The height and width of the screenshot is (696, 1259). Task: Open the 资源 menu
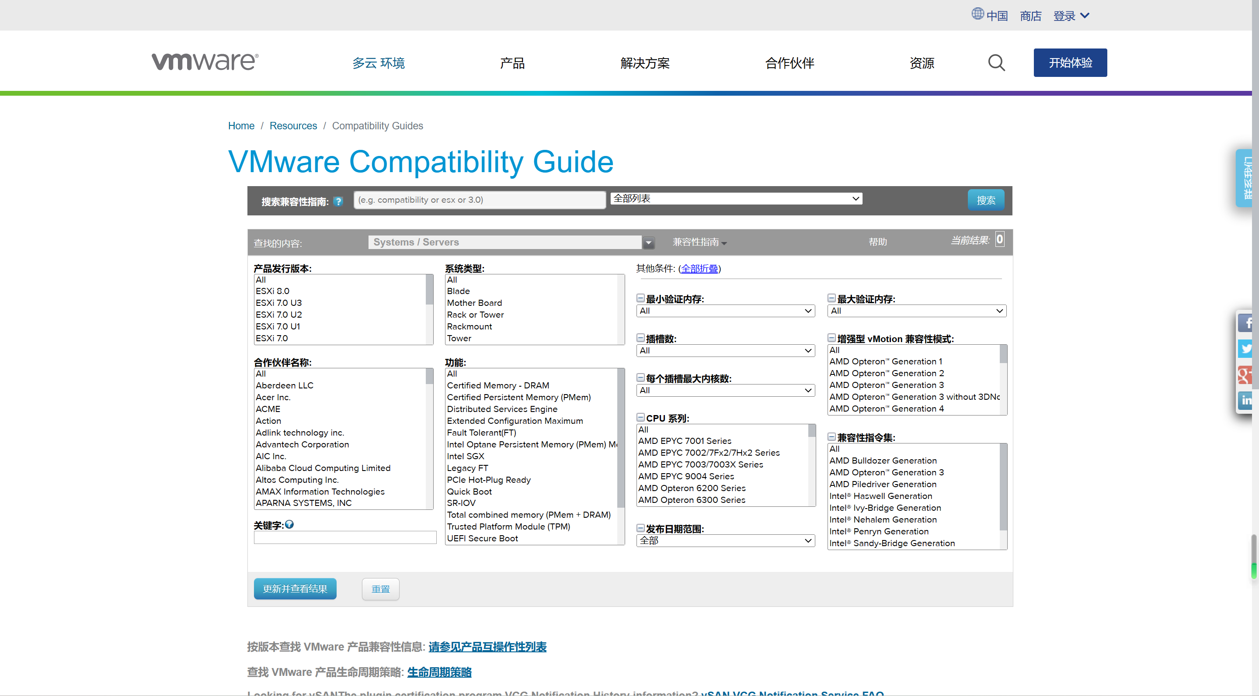(x=922, y=63)
